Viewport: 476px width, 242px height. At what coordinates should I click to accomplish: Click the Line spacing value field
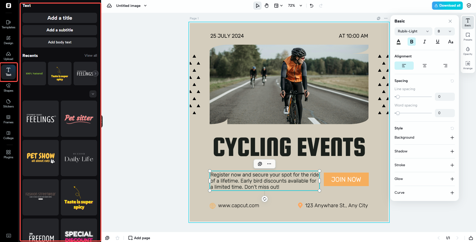coord(445,97)
